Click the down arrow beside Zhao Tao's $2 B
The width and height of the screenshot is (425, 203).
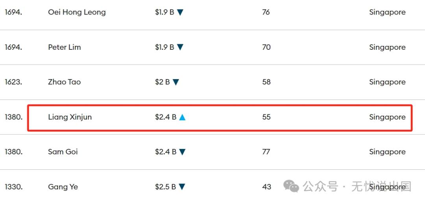point(176,82)
